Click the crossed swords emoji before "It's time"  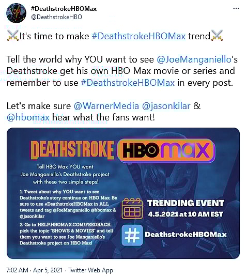pos(13,36)
